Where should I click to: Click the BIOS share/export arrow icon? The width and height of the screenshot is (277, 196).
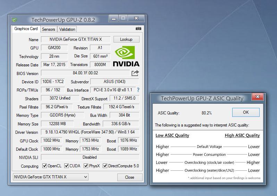[x=135, y=73]
